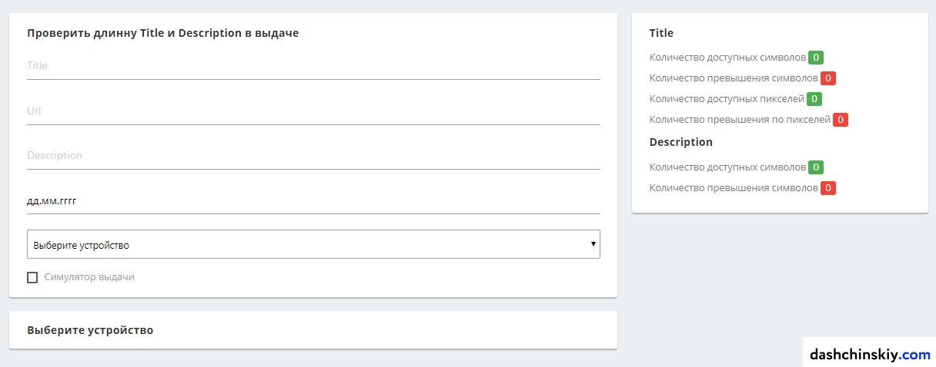Click red badge for exceeded pixels
Viewport: 936px width, 367px height.
(841, 120)
